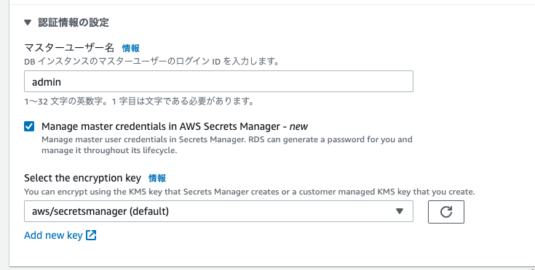
Task: Click the manage it throughout its lifecycle text
Action: 109,150
